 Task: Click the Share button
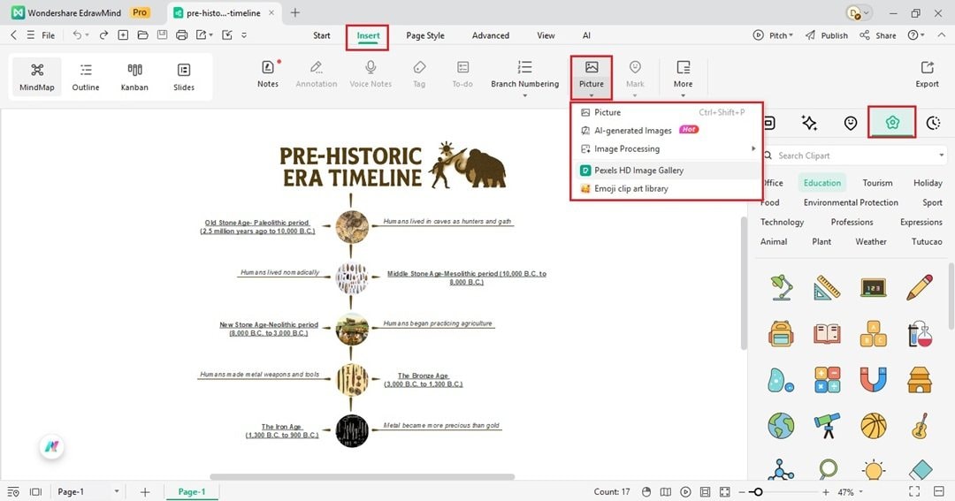pos(878,35)
